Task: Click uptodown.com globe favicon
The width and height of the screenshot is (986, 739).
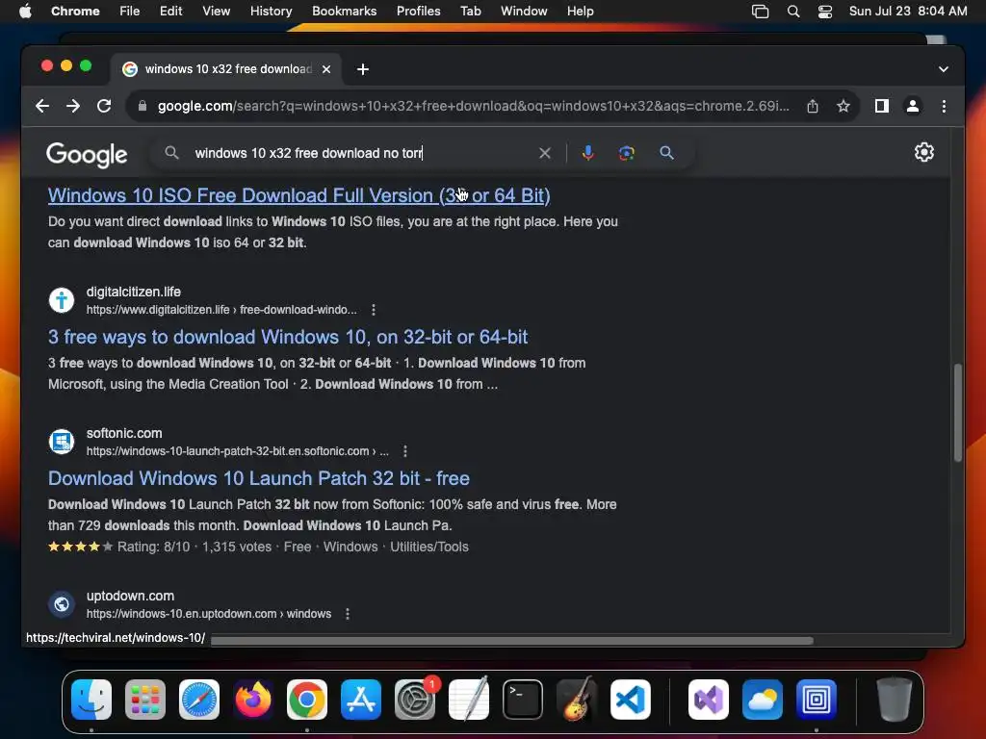Action: tap(62, 604)
